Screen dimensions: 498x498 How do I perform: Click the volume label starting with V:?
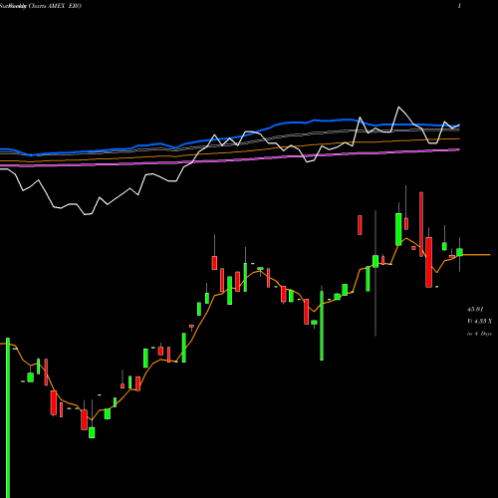click(x=479, y=322)
